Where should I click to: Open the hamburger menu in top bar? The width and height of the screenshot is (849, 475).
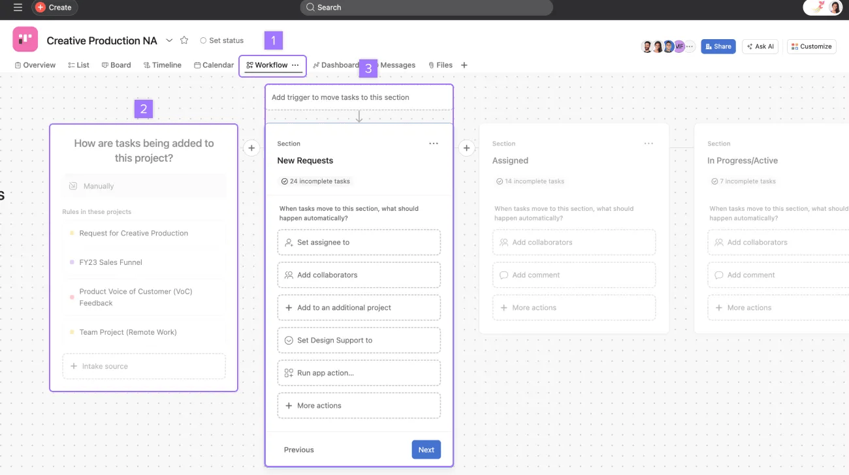[18, 7]
